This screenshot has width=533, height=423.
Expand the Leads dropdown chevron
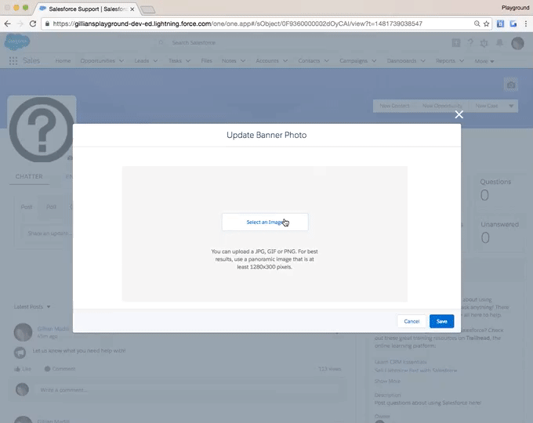tap(155, 61)
